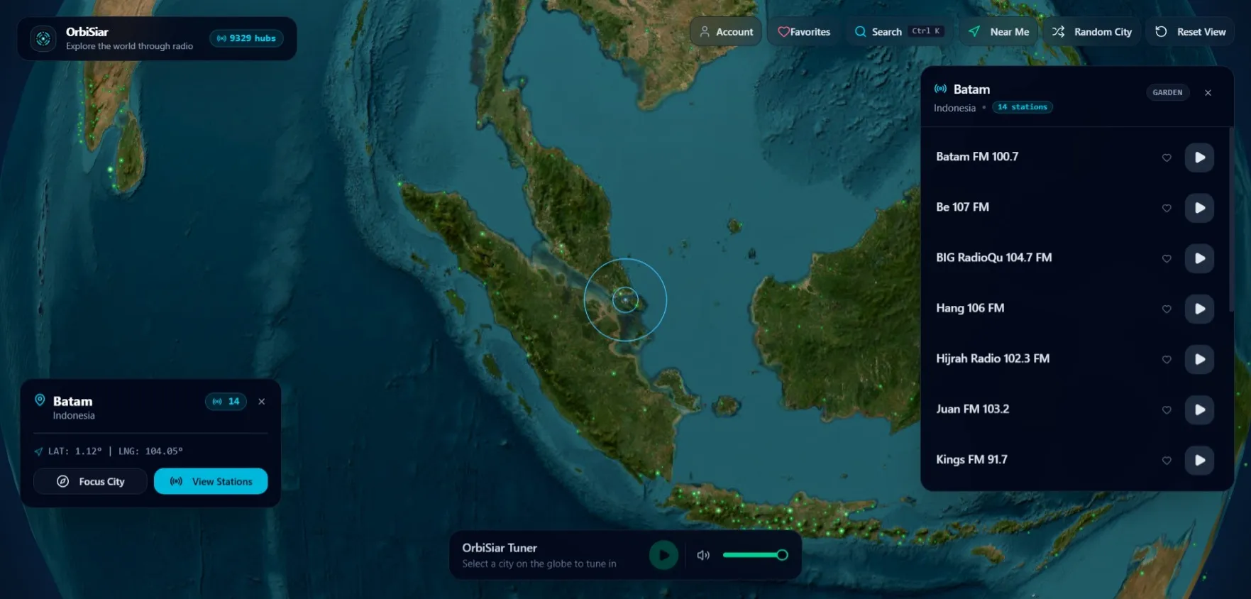
Task: Click the View Stations button
Action: [x=211, y=481]
